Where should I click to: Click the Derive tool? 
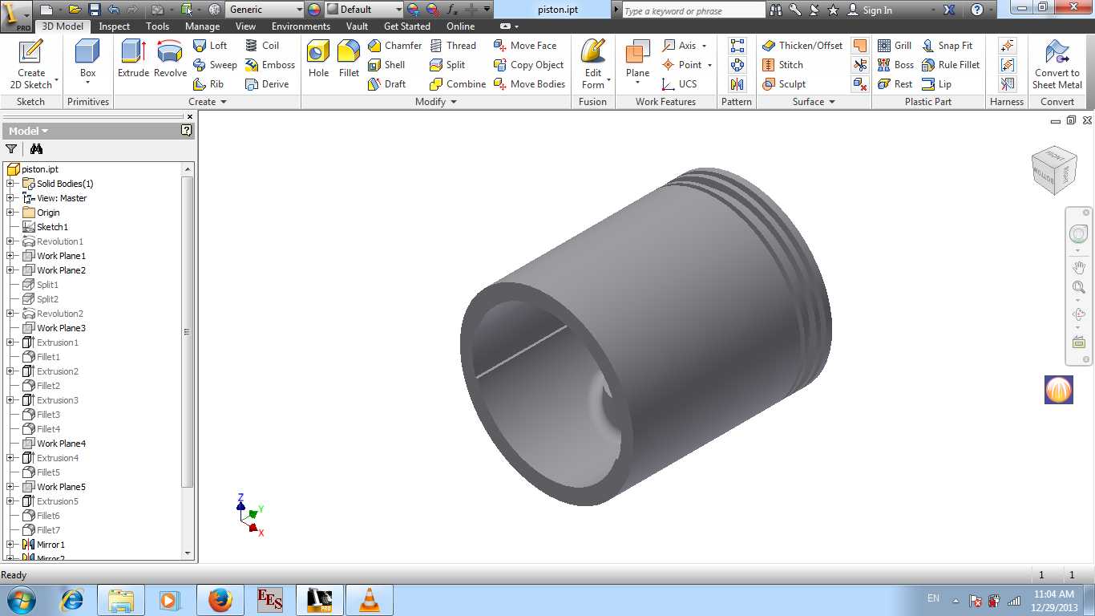pos(267,84)
